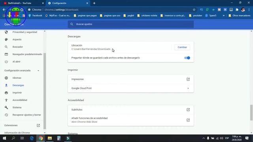Open paginas que uso bookmark folder
253x142 pixels.
tap(110, 16)
